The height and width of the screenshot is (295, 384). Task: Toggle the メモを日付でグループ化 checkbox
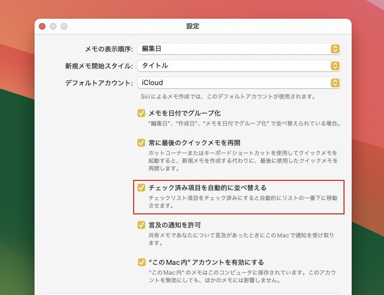point(141,113)
